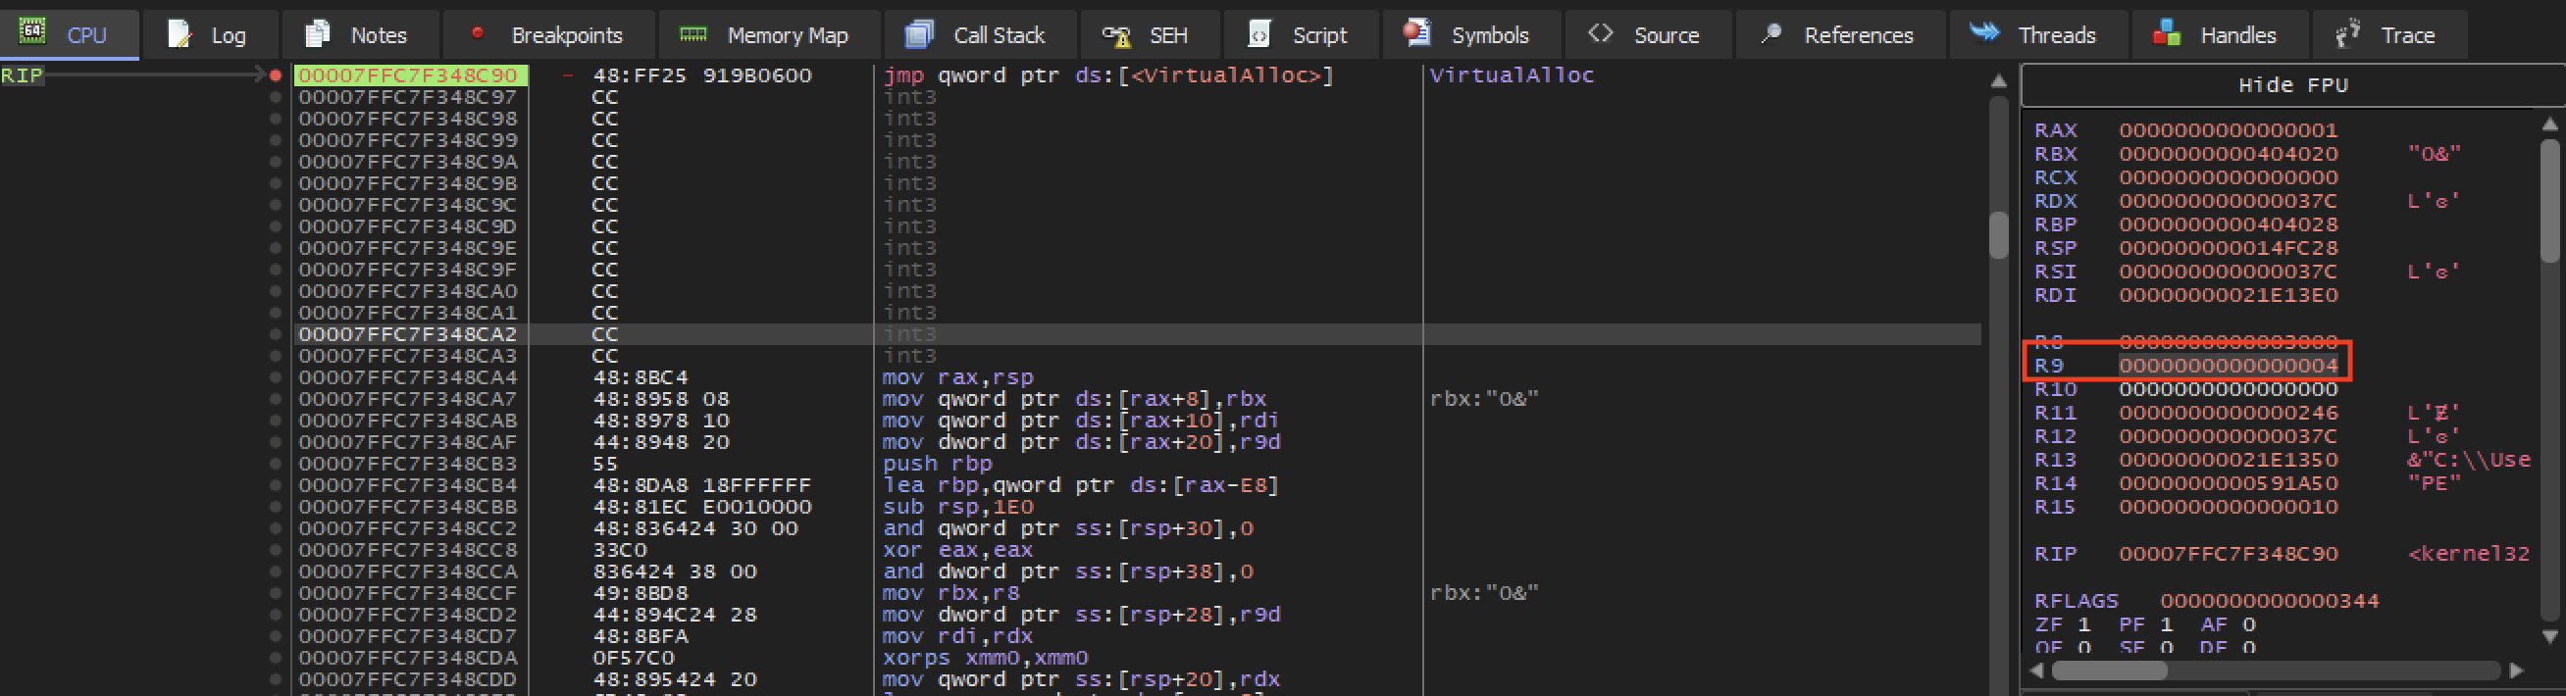Switch to the Log tab

click(x=209, y=35)
